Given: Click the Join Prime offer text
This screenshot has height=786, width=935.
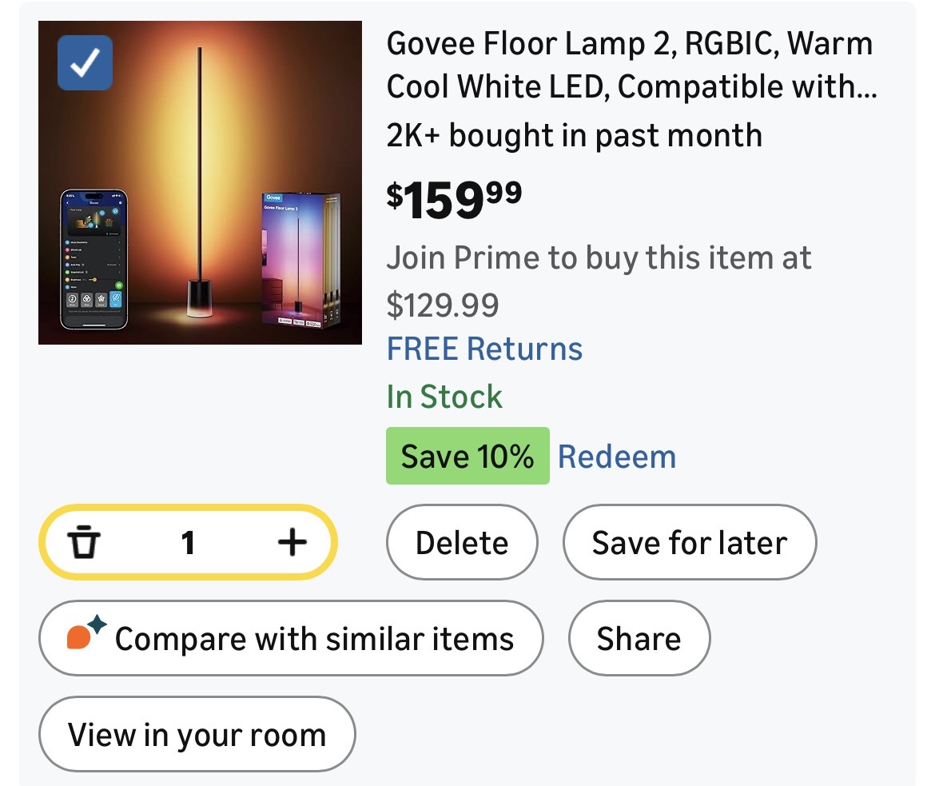Looking at the screenshot, I should [599, 257].
